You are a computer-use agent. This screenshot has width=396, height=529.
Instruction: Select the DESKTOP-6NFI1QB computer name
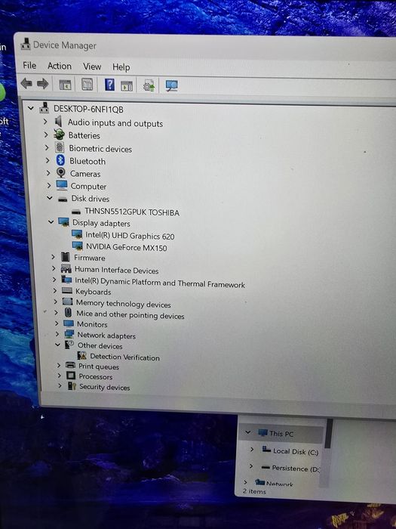click(88, 109)
